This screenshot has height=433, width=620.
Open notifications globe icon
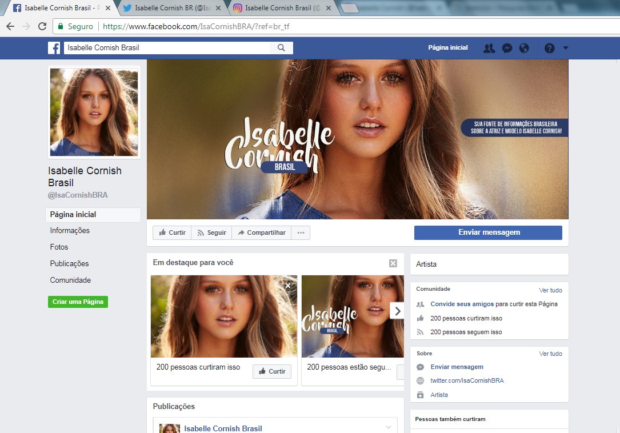point(524,48)
